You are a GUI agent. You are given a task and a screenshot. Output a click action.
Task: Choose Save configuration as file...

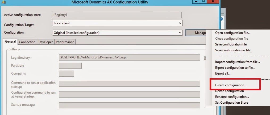click(x=234, y=50)
